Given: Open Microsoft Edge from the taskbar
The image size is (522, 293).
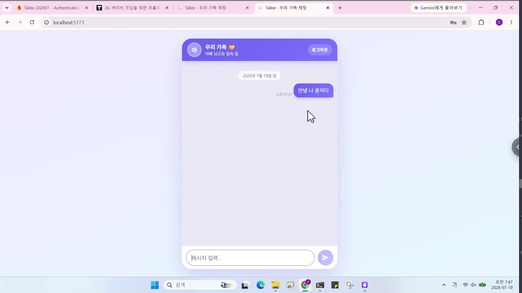Looking at the screenshot, I should [x=260, y=285].
